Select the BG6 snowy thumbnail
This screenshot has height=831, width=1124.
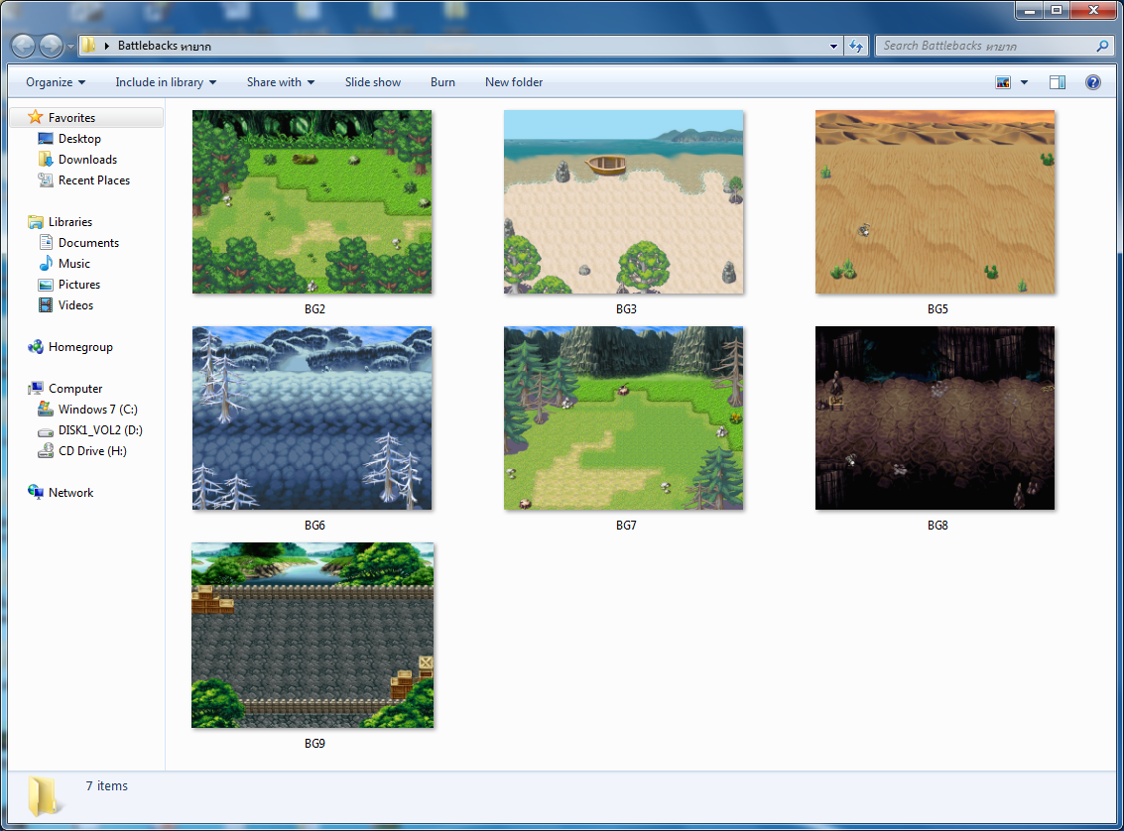[x=312, y=417]
